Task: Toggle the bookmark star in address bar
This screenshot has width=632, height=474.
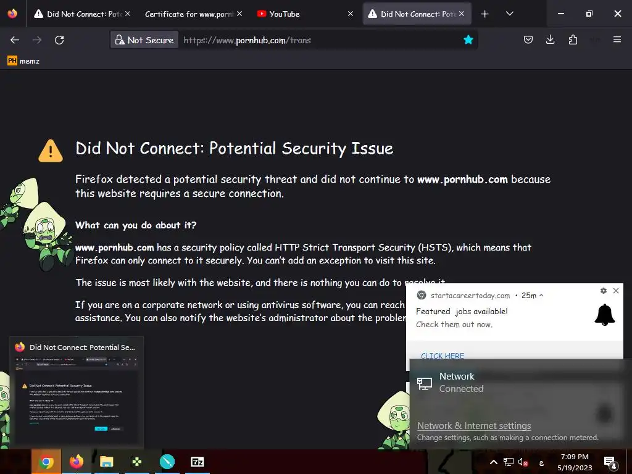Action: 468,39
